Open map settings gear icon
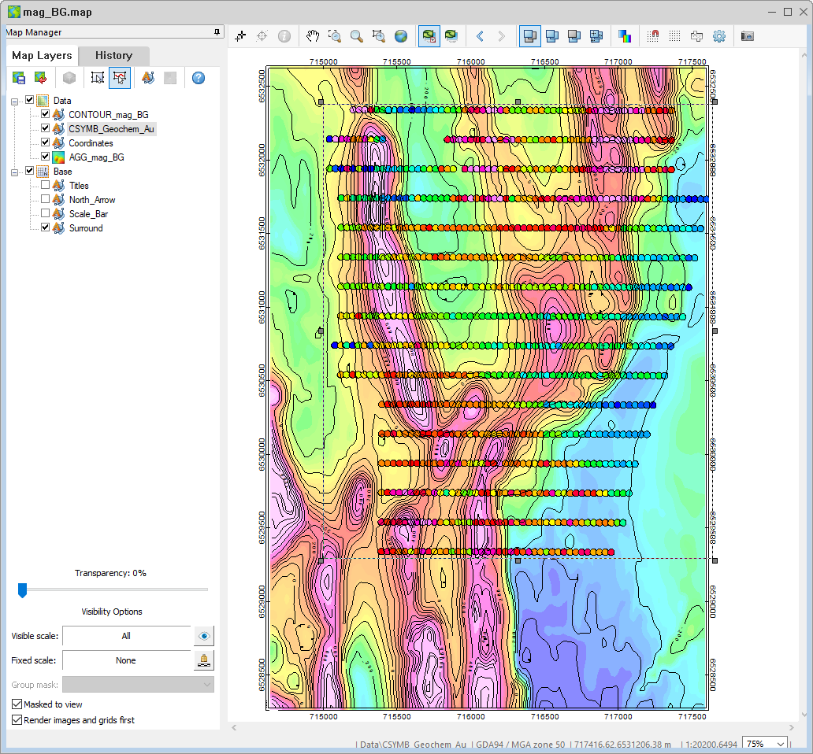Screen dimensions: 813x754 (719, 36)
